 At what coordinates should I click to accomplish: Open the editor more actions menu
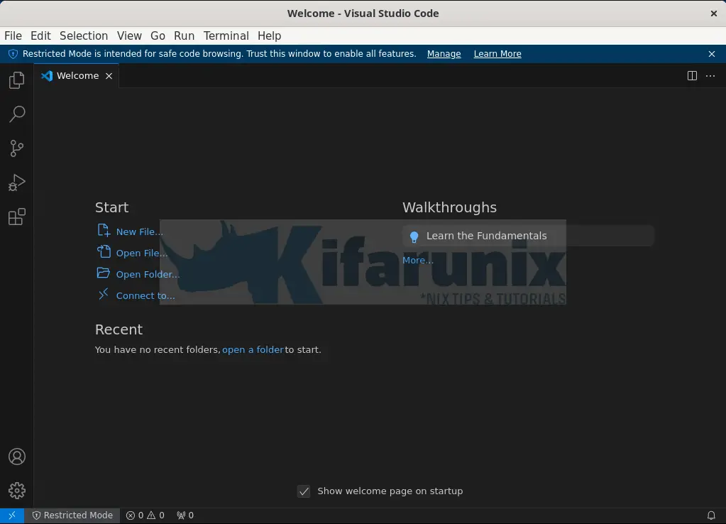pos(710,76)
